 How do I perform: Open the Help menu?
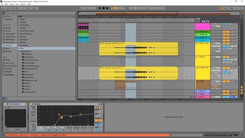[29, 4]
